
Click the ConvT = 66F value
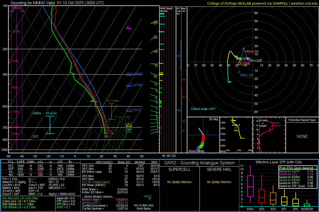coord(37,185)
